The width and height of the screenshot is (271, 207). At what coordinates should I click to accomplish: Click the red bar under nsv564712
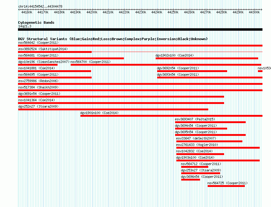(195, 167)
